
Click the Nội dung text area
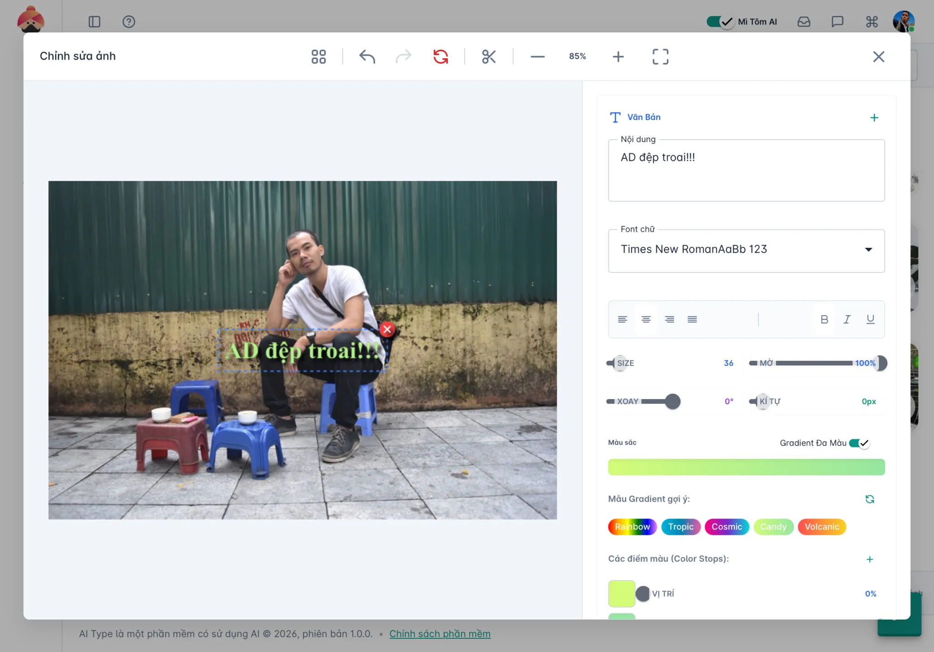(746, 170)
